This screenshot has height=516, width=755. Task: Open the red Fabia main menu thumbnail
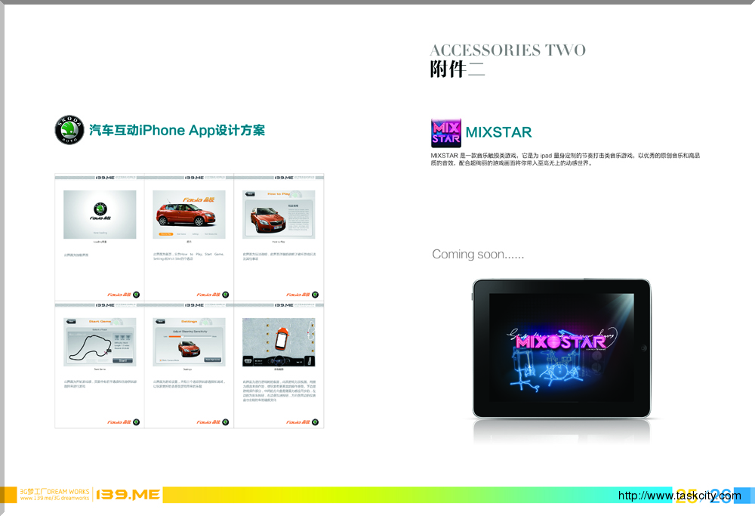(x=189, y=215)
